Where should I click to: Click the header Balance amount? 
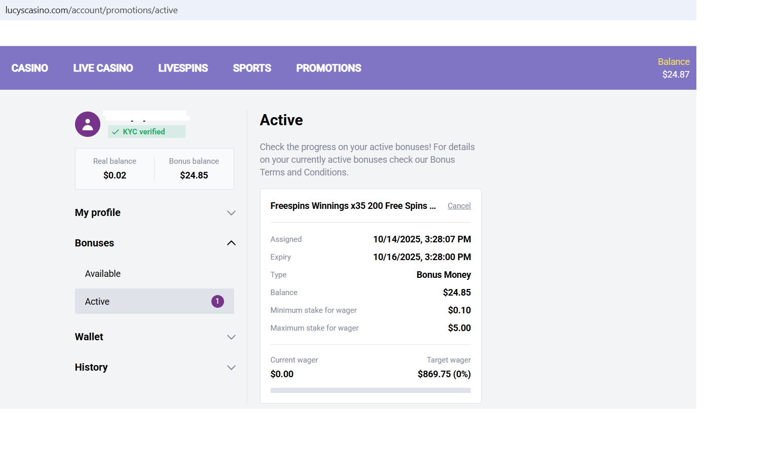pyautogui.click(x=675, y=75)
